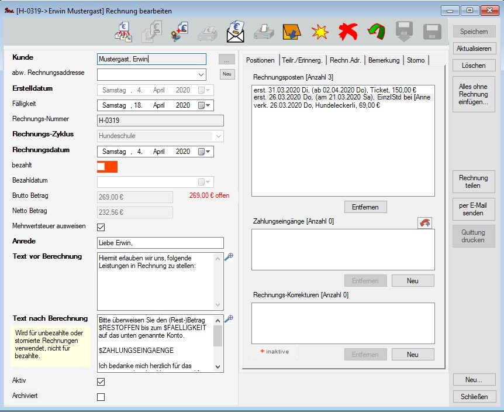Toggle the bezahlt switch
The image size is (504, 412).
(x=107, y=166)
